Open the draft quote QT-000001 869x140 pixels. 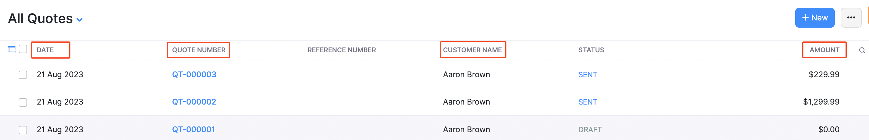click(194, 129)
